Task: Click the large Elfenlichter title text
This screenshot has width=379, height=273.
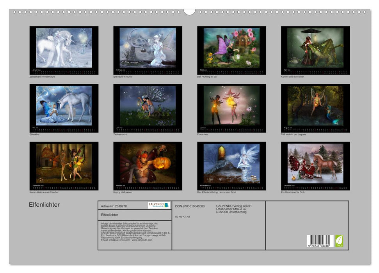Action: pyautogui.click(x=44, y=205)
